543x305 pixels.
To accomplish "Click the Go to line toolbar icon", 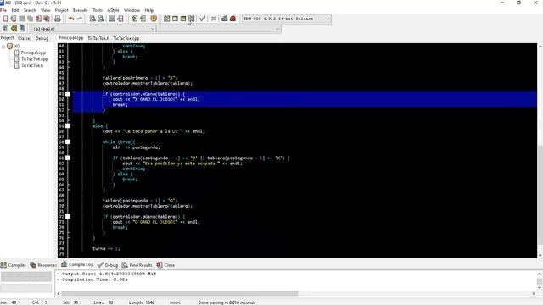I will 120,19.
